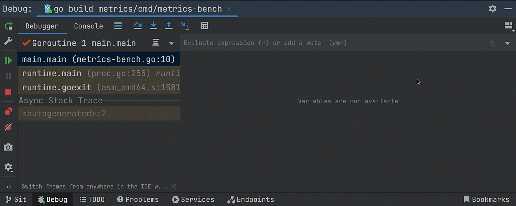Click Run to Cursor icon
The image size is (516, 206).
coord(184,26)
